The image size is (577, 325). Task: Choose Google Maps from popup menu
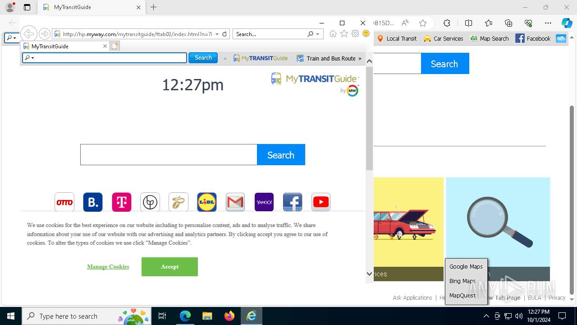click(466, 266)
